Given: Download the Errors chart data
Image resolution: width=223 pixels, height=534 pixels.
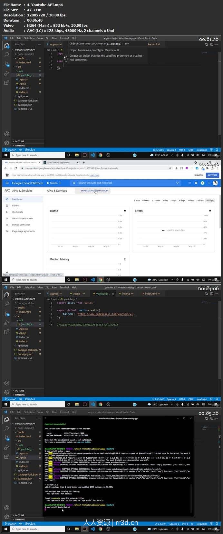Looking at the screenshot, I should coord(210,211).
